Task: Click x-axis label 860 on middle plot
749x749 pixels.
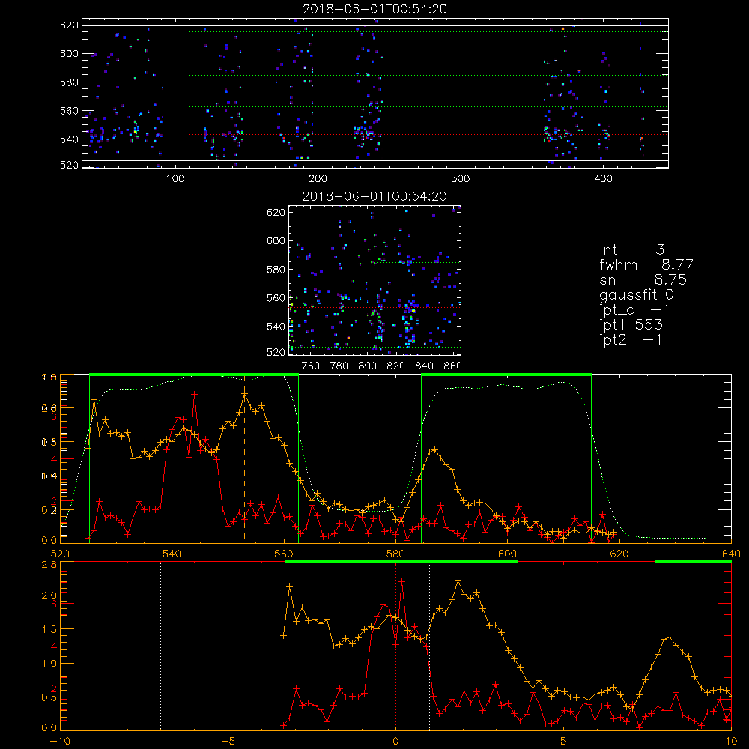Action: click(453, 366)
